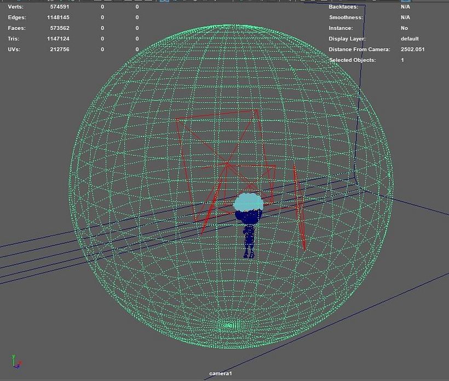Click the camera1 viewport name label

(x=221, y=373)
